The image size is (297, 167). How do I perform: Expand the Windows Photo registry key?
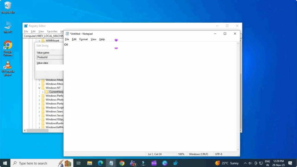39,100
